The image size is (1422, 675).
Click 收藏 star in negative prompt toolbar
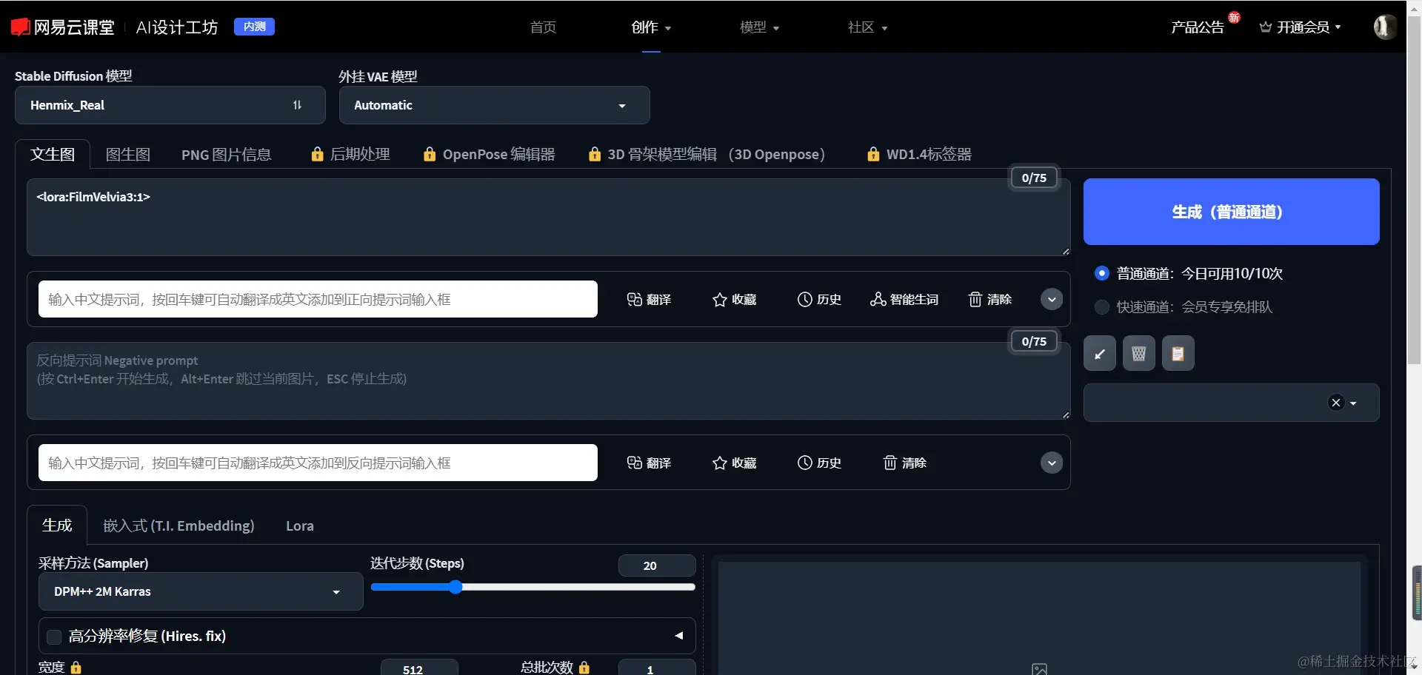[734, 463]
